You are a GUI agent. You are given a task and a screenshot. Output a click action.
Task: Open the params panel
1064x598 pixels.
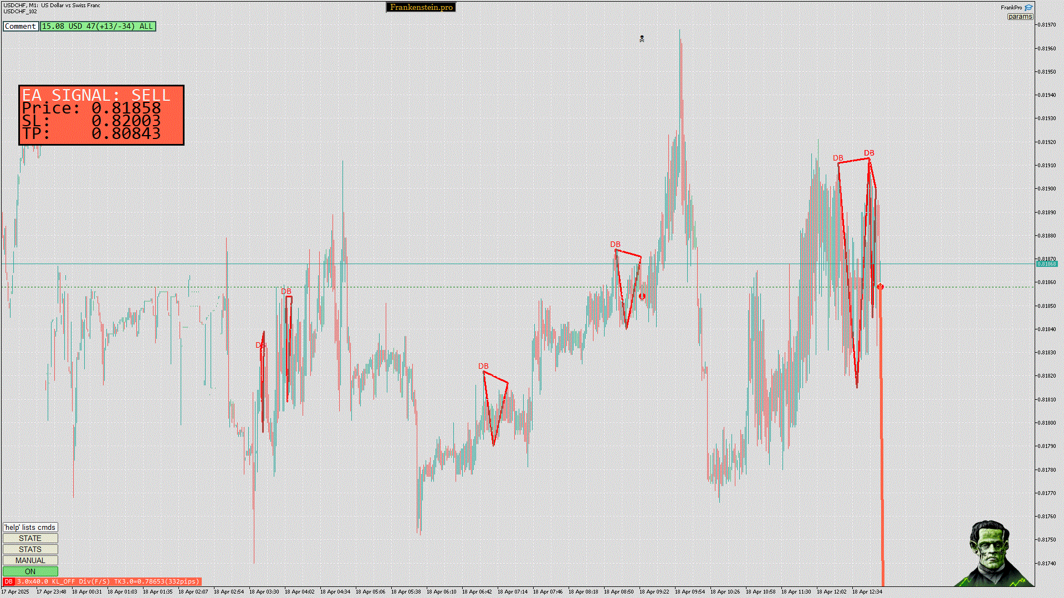pos(1020,17)
